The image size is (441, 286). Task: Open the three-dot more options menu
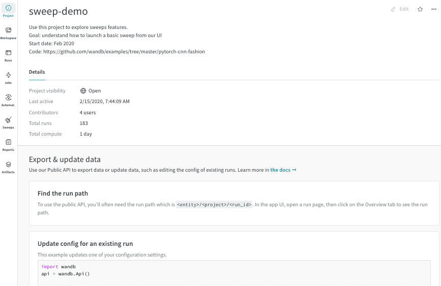433,9
